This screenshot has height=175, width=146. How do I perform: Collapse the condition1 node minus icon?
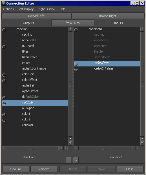76,30
